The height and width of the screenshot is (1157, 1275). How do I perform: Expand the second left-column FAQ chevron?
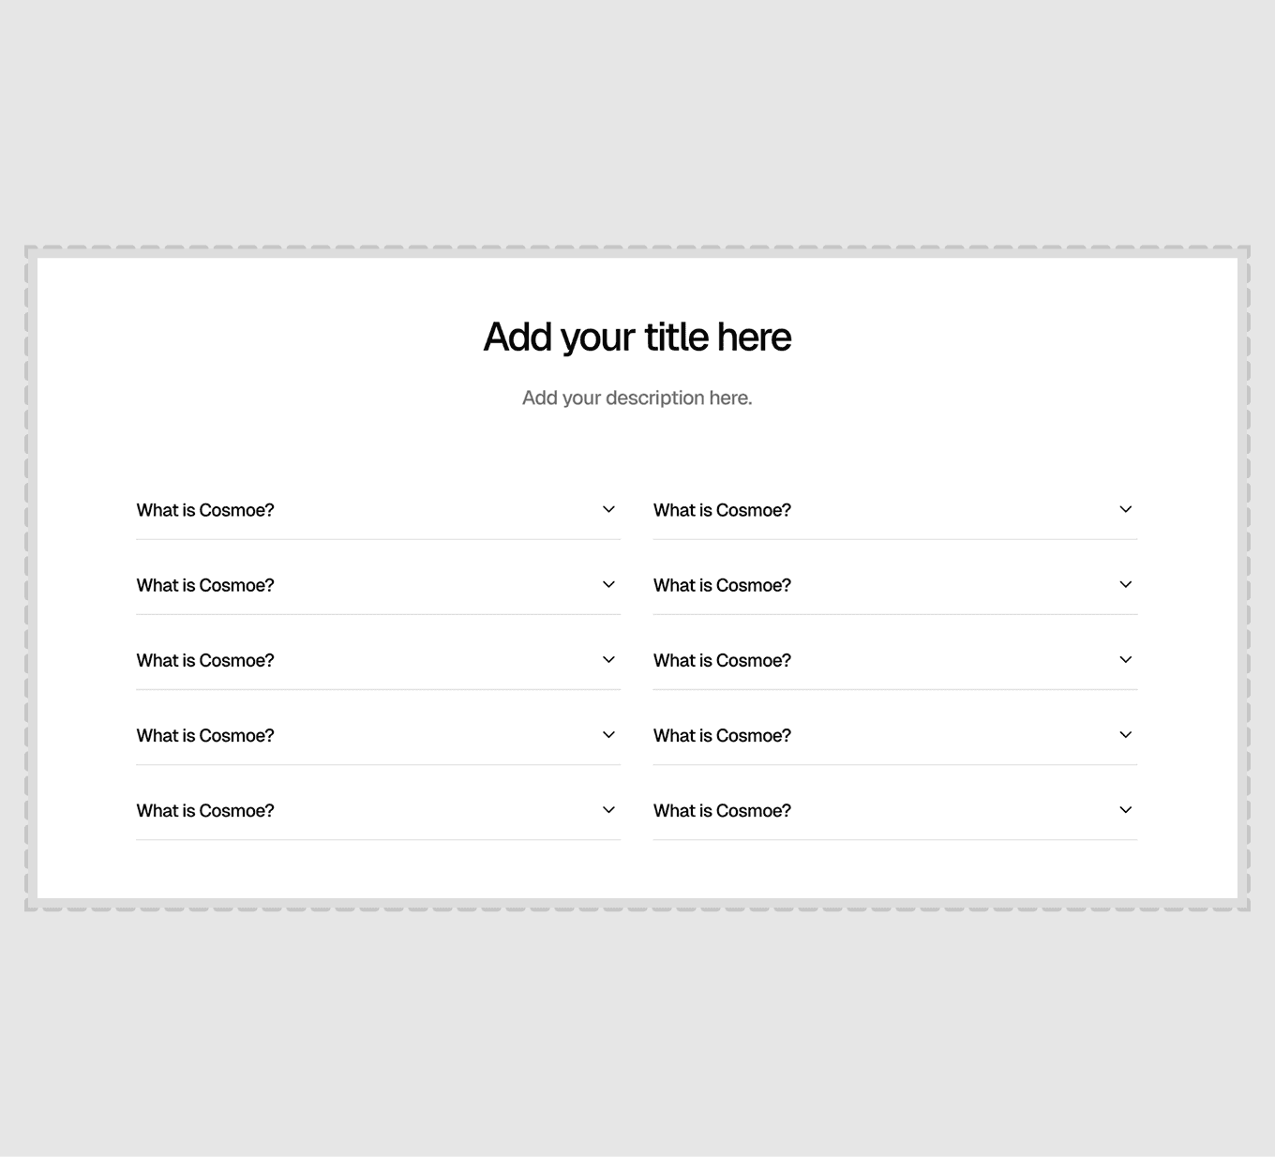click(x=608, y=584)
